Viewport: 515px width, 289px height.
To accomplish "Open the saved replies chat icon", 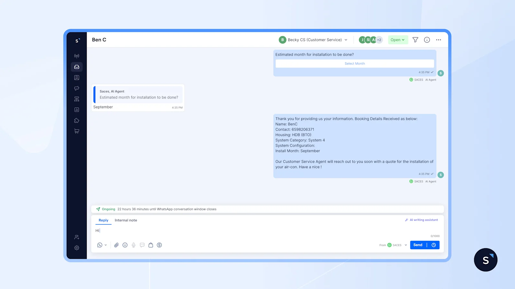I will (142, 245).
